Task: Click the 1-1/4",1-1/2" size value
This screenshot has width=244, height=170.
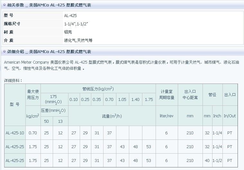Action: pyautogui.click(x=76, y=24)
